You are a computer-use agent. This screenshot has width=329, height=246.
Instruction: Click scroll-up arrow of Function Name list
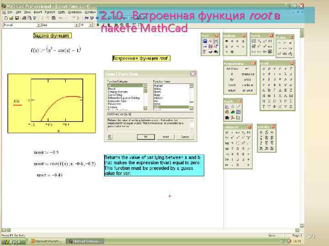[191, 86]
